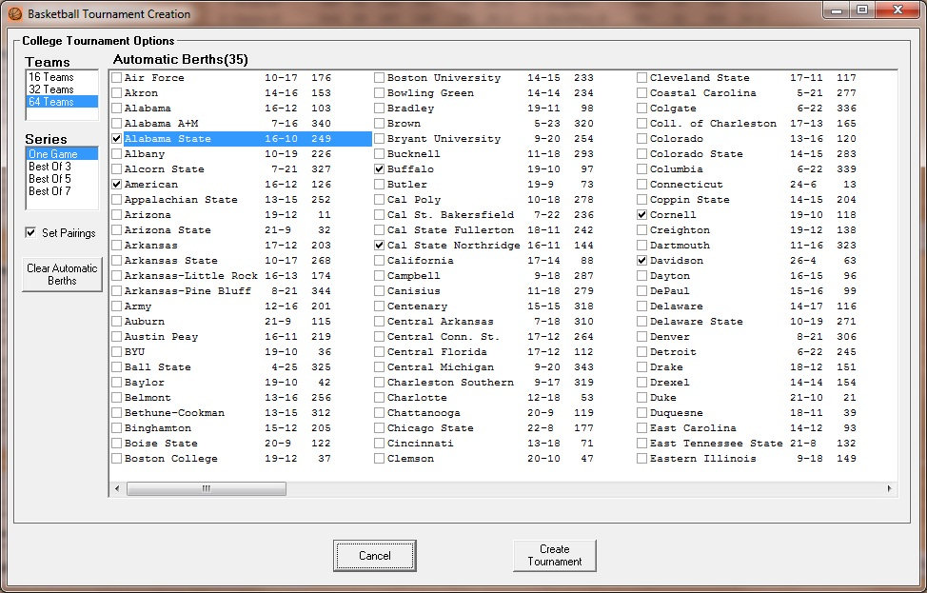Click the basketball icon in title bar

pyautogui.click(x=14, y=14)
